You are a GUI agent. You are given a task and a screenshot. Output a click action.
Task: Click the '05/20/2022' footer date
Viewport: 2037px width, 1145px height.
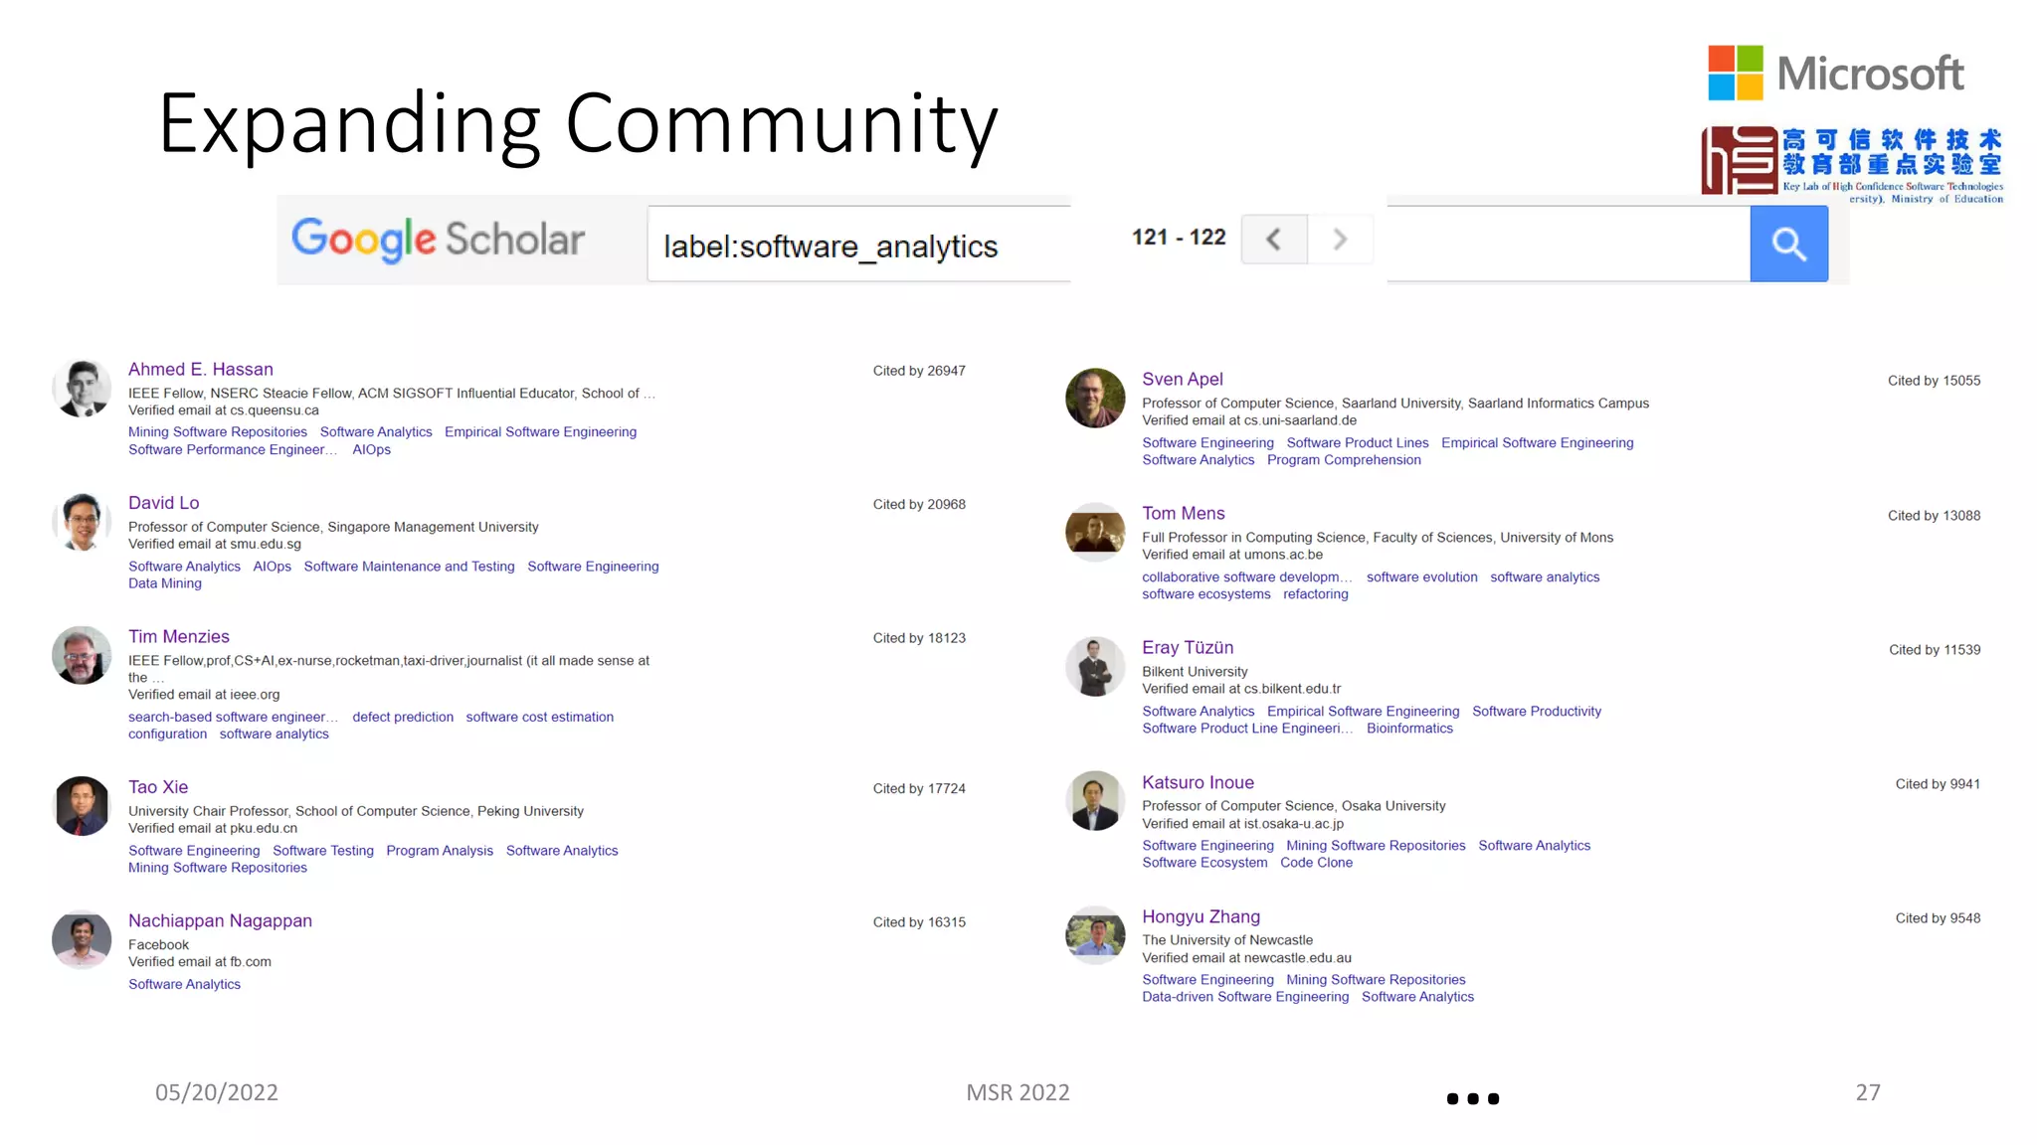click(x=217, y=1092)
